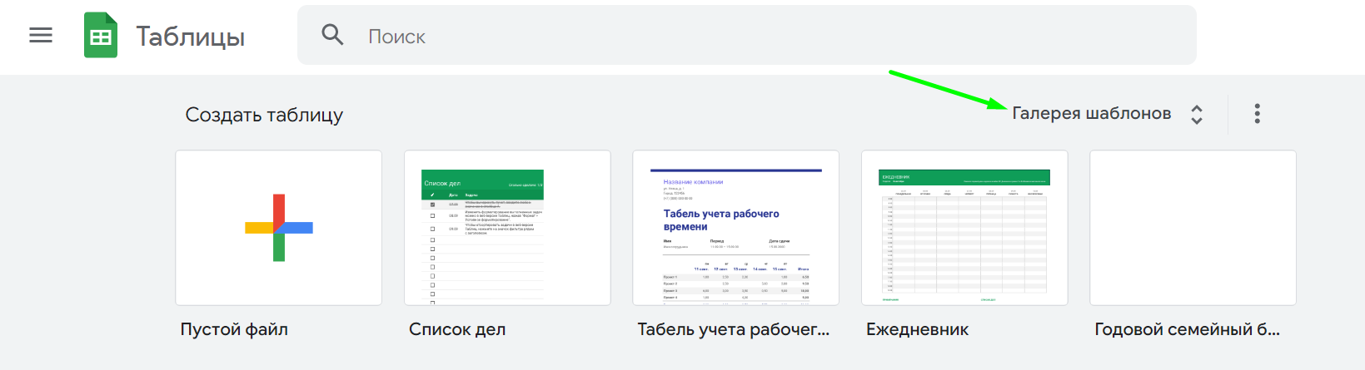This screenshot has height=370, width=1365.
Task: Click the Табель учета рабочег... caption
Action: (734, 329)
